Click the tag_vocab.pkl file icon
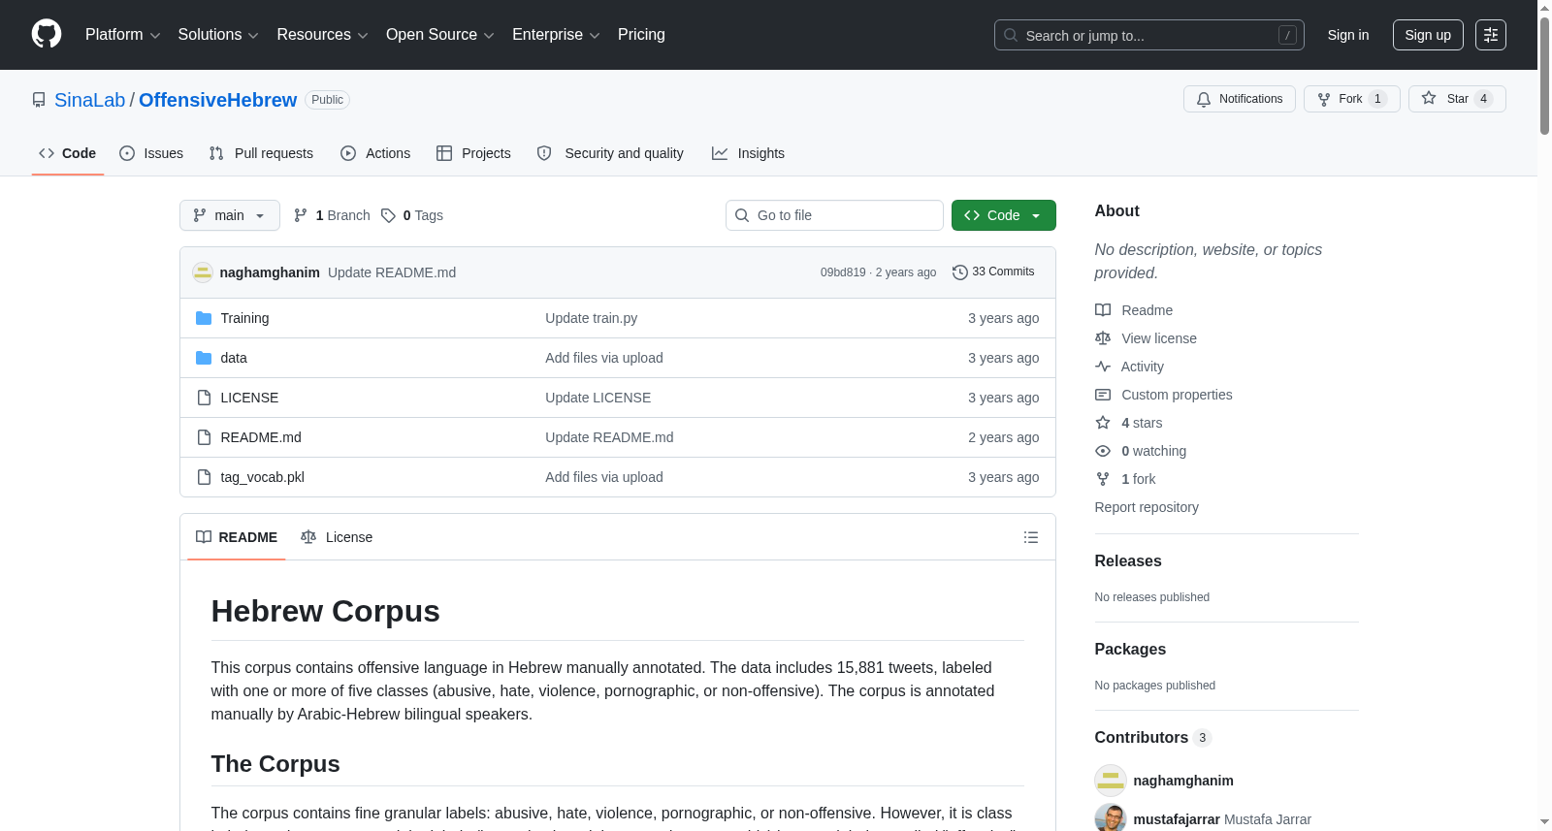This screenshot has width=1552, height=831. 204,477
